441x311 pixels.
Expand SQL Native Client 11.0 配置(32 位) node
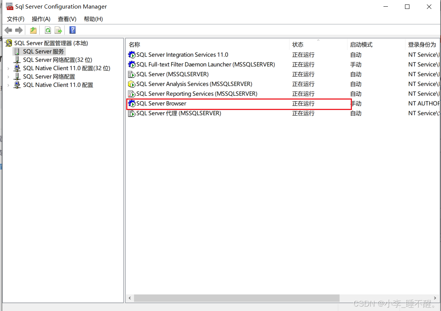click(9, 68)
